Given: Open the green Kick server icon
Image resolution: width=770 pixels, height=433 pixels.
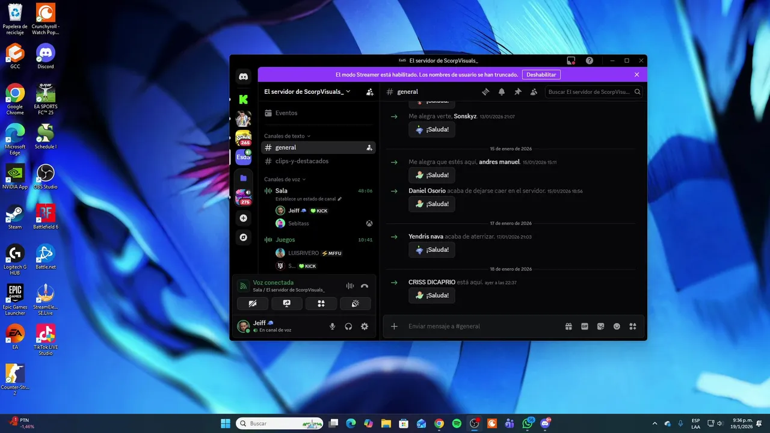Looking at the screenshot, I should click(x=243, y=99).
